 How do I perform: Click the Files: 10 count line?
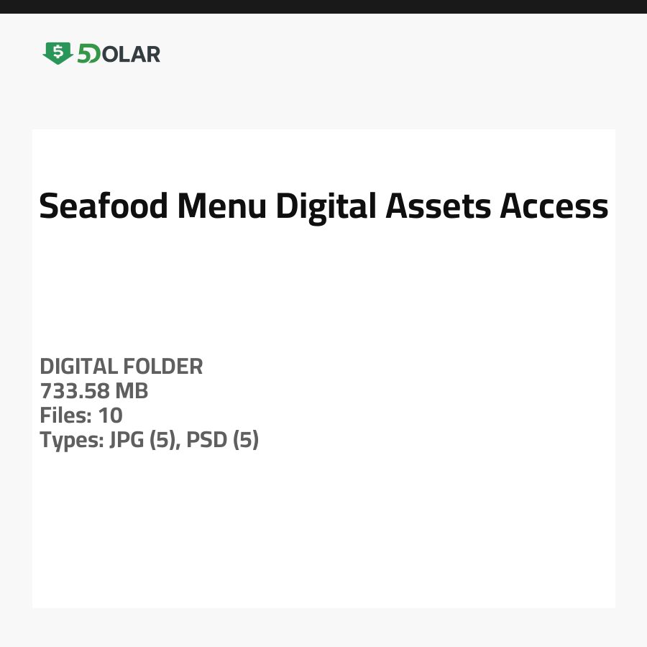click(81, 416)
